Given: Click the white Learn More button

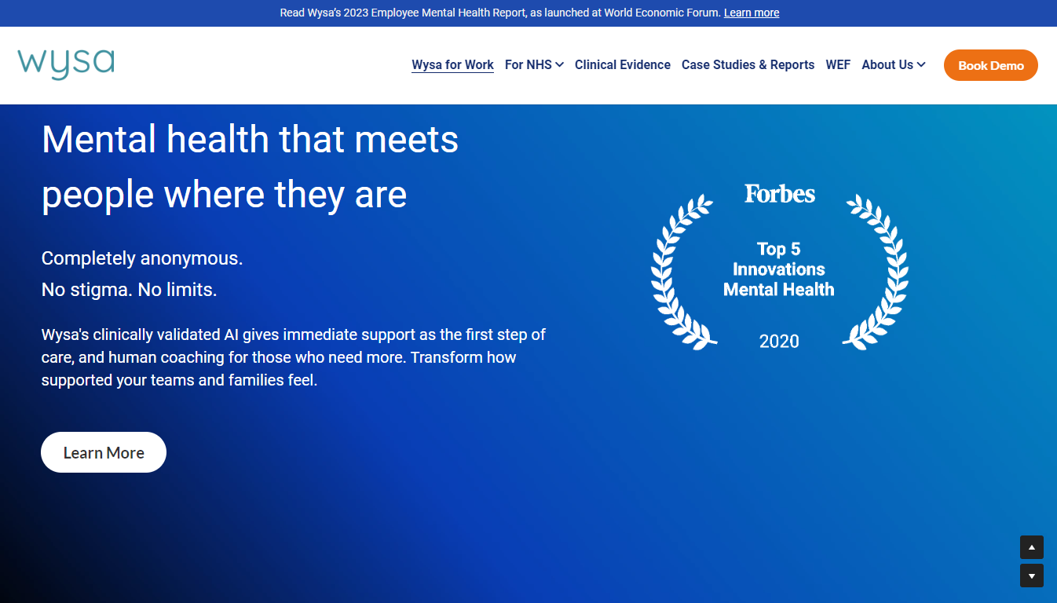Looking at the screenshot, I should (x=104, y=452).
